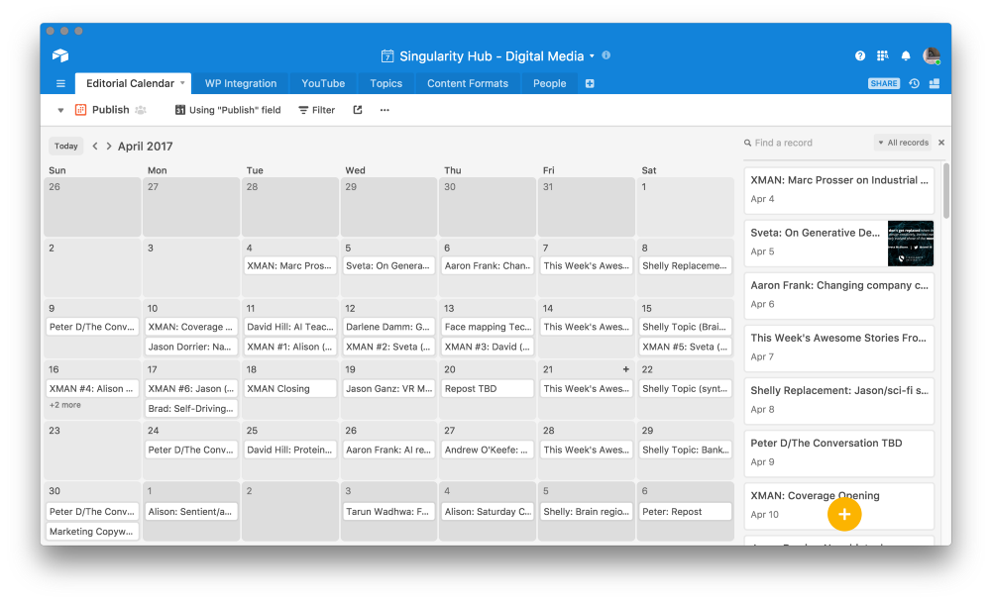Screen dimensions: 991x602
Task: Switch to WP Integration tab
Action: click(x=241, y=83)
